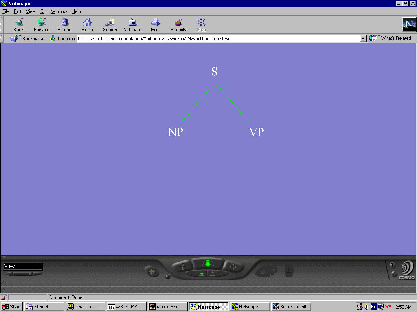Open the File menu
Screen dimensions: 417x312
coord(6,11)
